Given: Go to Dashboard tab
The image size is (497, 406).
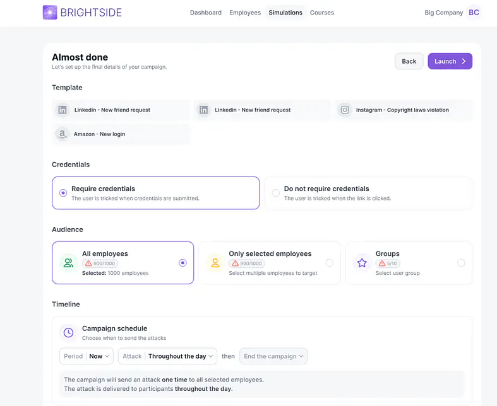Looking at the screenshot, I should [x=206, y=13].
